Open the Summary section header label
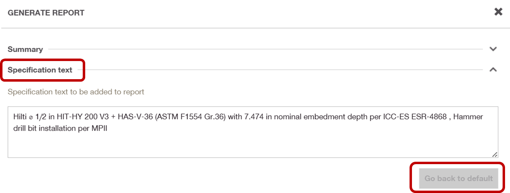 [25, 49]
